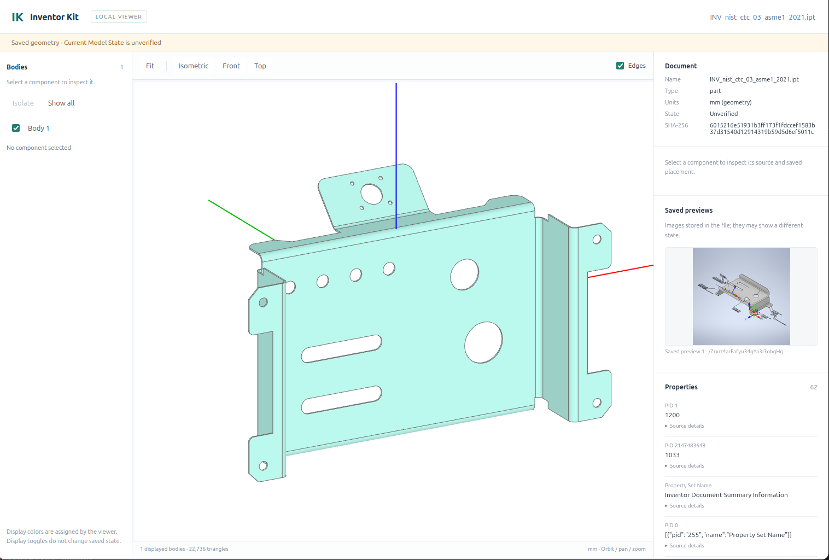Expand Source details under Property Set Name
Screen dimensions: 829x560
click(685, 506)
